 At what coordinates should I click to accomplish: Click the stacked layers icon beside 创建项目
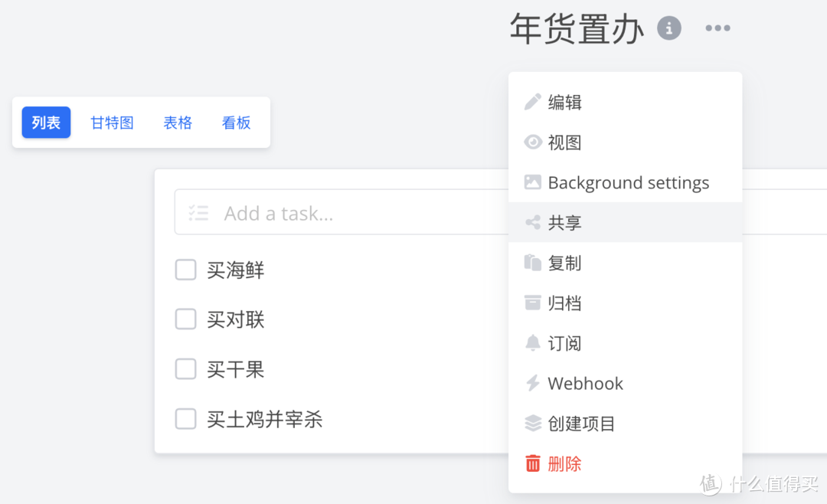(x=534, y=423)
